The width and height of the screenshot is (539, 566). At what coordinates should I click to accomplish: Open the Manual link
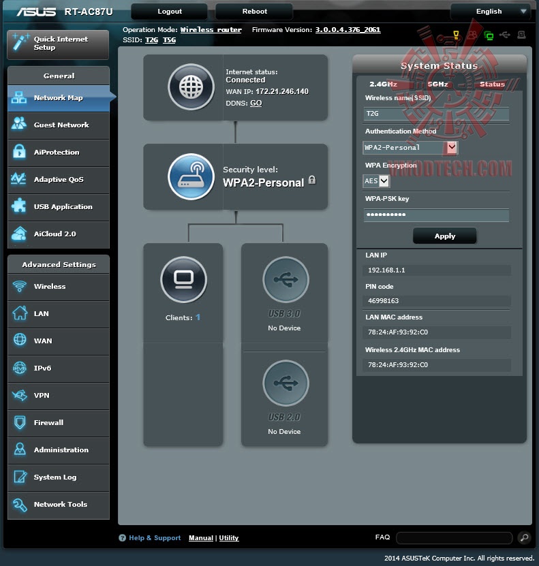(201, 538)
